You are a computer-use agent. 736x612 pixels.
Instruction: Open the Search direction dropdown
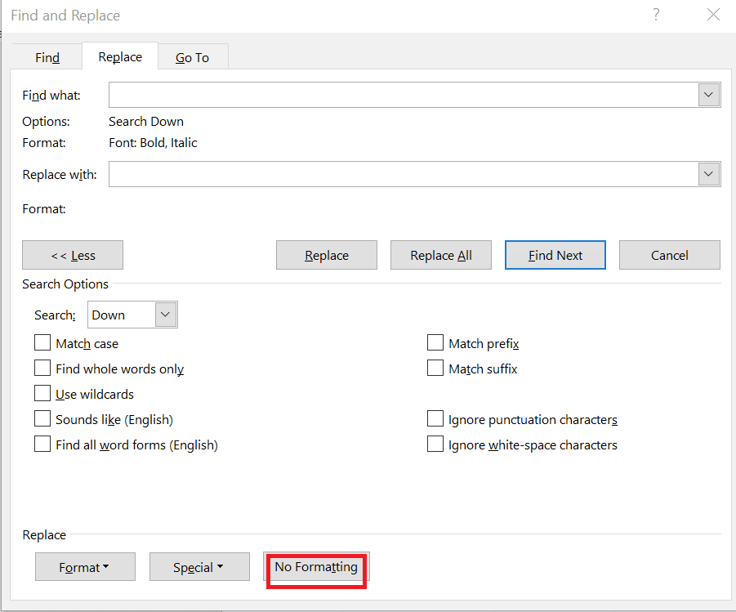tap(166, 315)
